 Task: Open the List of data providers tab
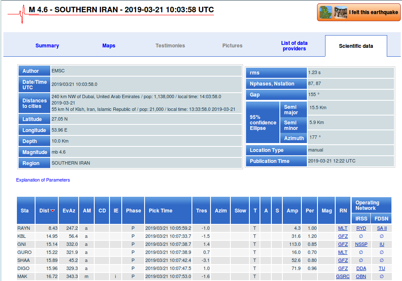(x=294, y=46)
